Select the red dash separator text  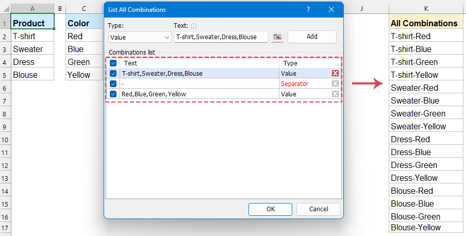[x=123, y=84]
